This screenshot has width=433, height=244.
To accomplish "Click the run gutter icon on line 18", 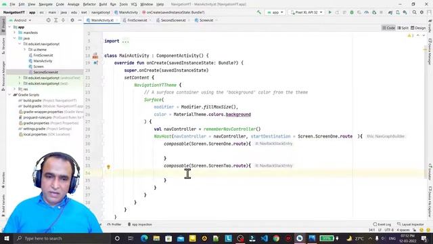I will pos(95,56).
